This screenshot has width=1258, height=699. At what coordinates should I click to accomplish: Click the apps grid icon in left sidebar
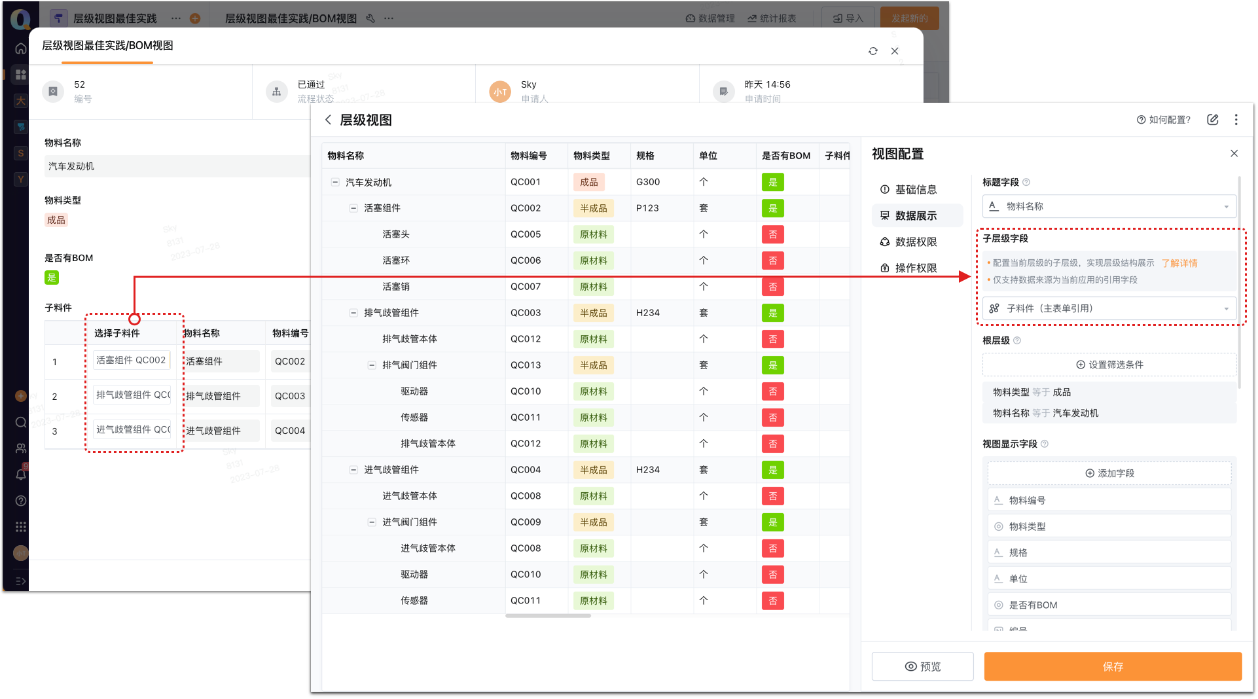(21, 75)
